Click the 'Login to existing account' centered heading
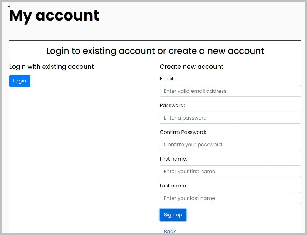307x235 pixels. pos(155,51)
